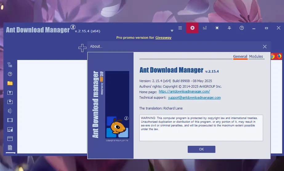
Task: Select the tree view category icon
Action: [10, 65]
